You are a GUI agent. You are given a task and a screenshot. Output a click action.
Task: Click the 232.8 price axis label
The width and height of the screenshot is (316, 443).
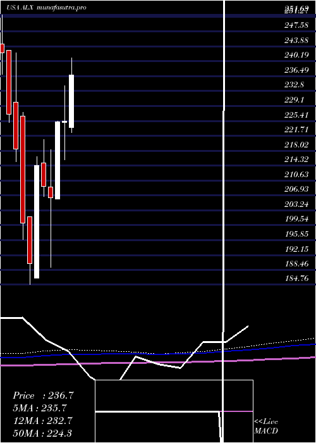tap(294, 85)
